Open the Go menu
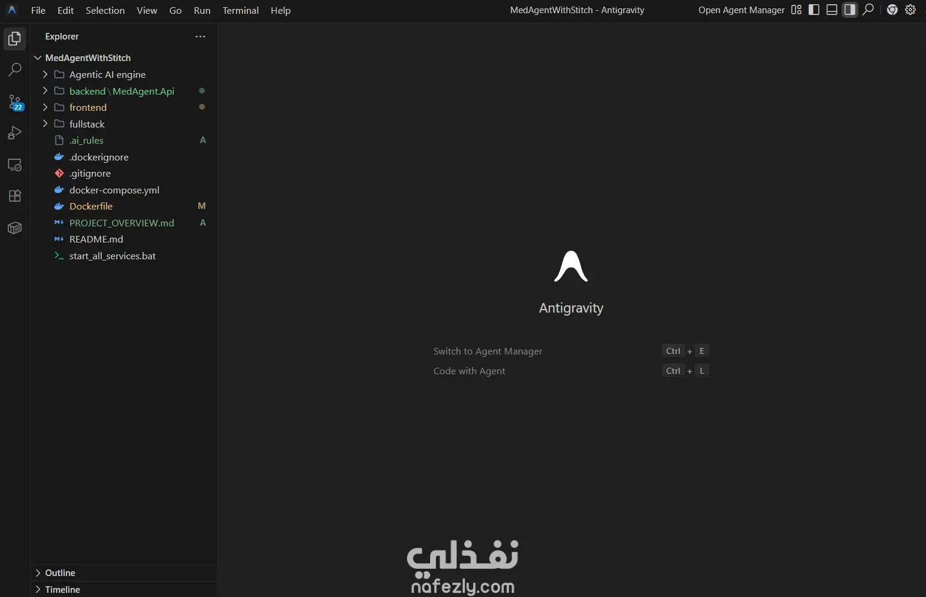 175,10
